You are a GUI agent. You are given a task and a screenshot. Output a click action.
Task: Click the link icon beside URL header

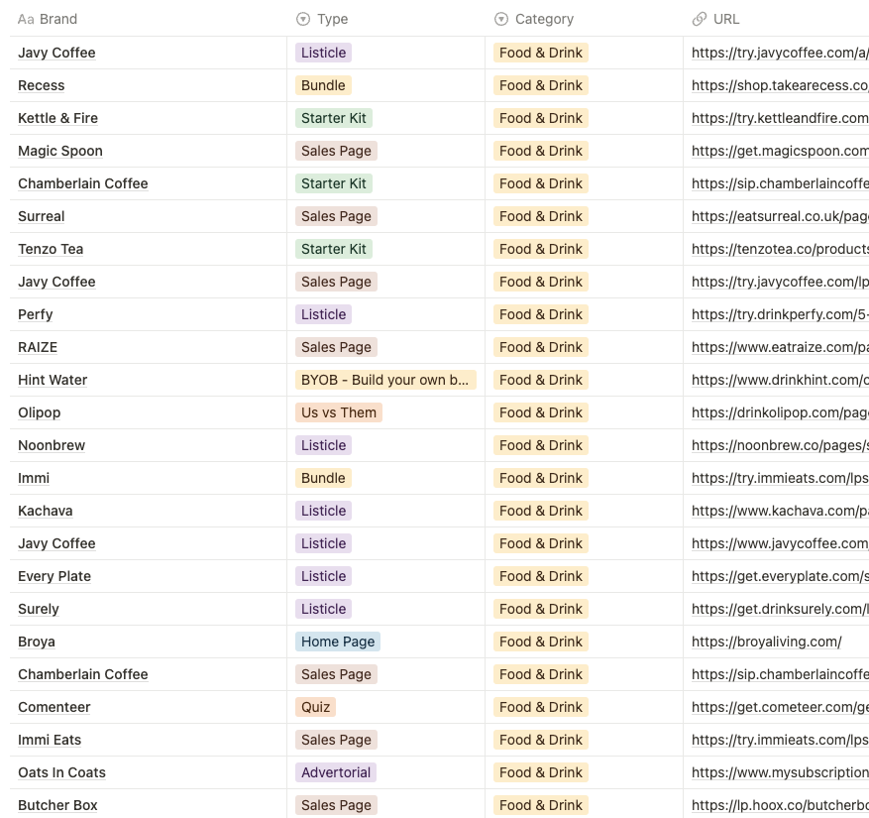(700, 20)
